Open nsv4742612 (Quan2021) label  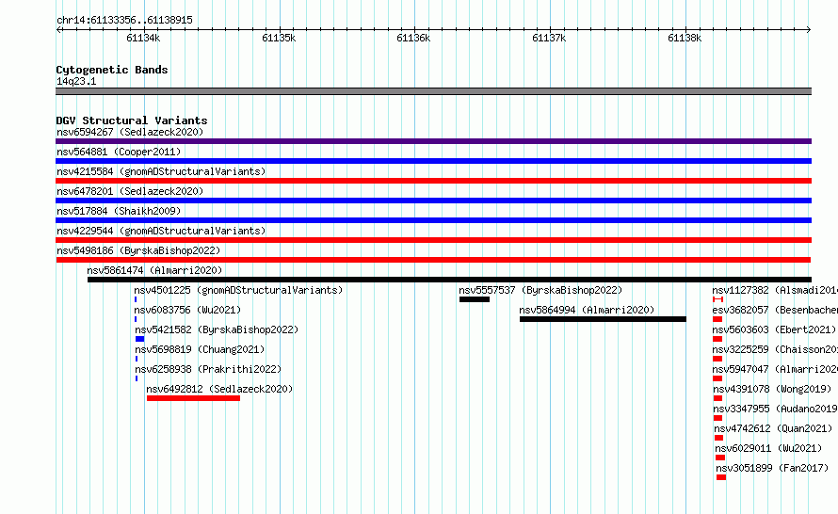773,428
